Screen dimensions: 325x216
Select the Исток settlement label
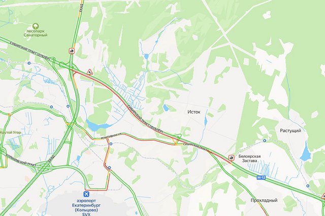tap(194, 112)
